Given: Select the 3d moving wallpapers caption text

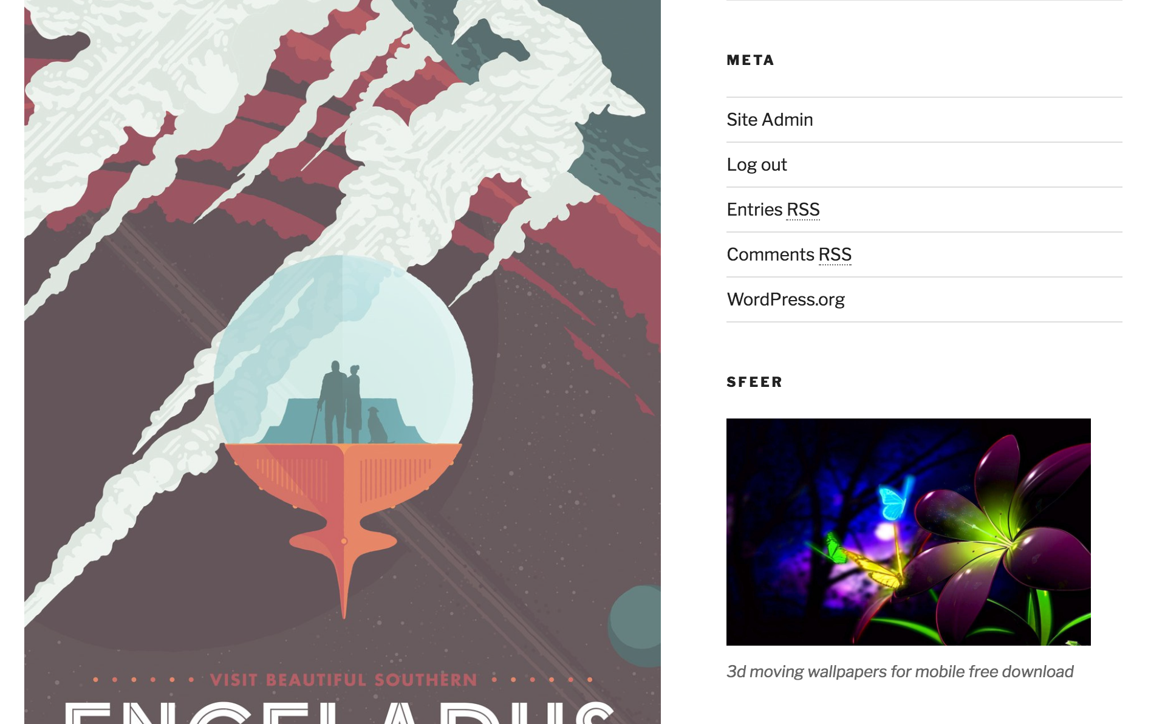Looking at the screenshot, I should (x=900, y=671).
